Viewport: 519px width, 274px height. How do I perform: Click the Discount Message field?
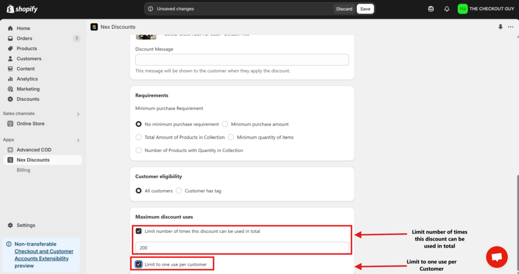point(242,60)
